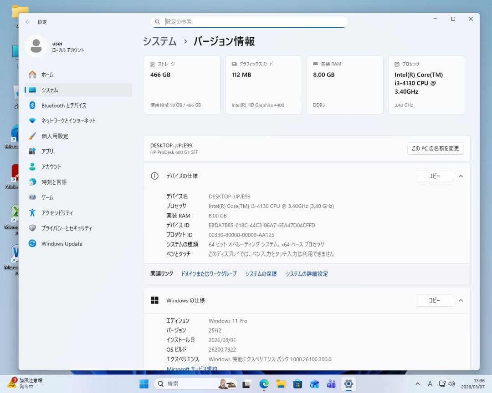Open Task View on the taskbar
492x393 pixels.
(x=246, y=383)
